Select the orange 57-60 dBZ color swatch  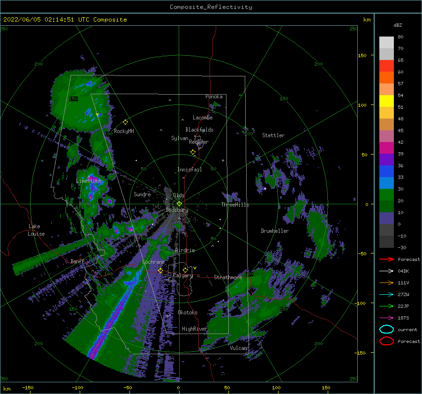[x=386, y=77]
